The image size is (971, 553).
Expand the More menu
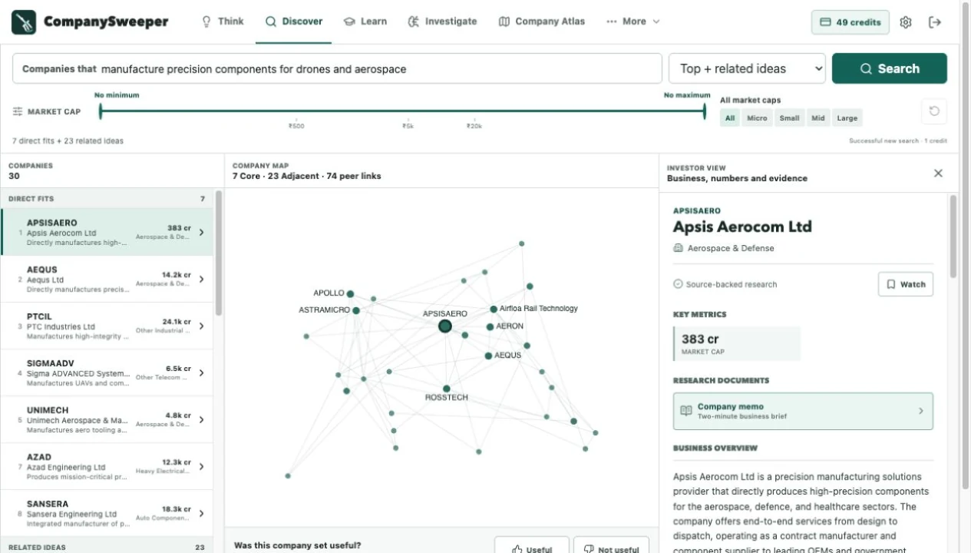tap(633, 22)
